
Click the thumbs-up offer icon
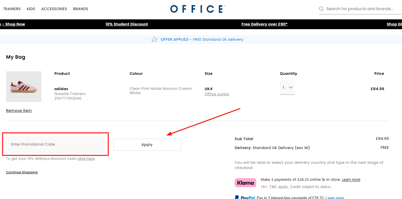coord(154,39)
